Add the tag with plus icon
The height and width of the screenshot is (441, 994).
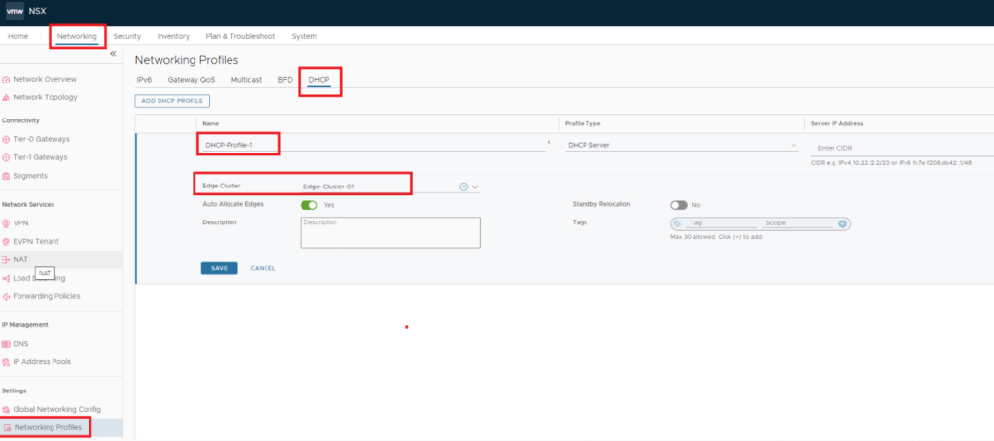point(843,223)
